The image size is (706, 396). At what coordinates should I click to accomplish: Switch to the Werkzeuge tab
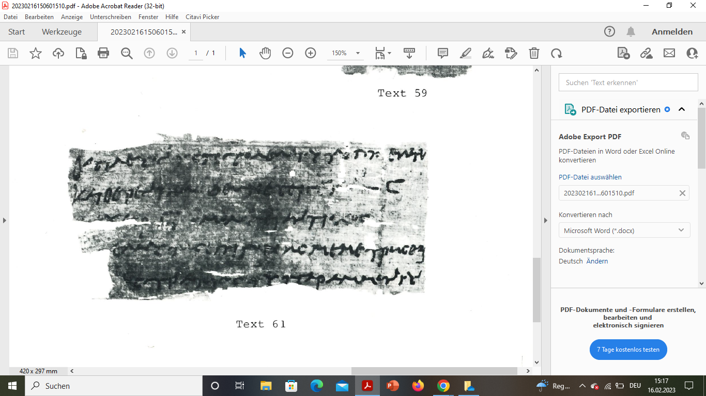pos(62,32)
